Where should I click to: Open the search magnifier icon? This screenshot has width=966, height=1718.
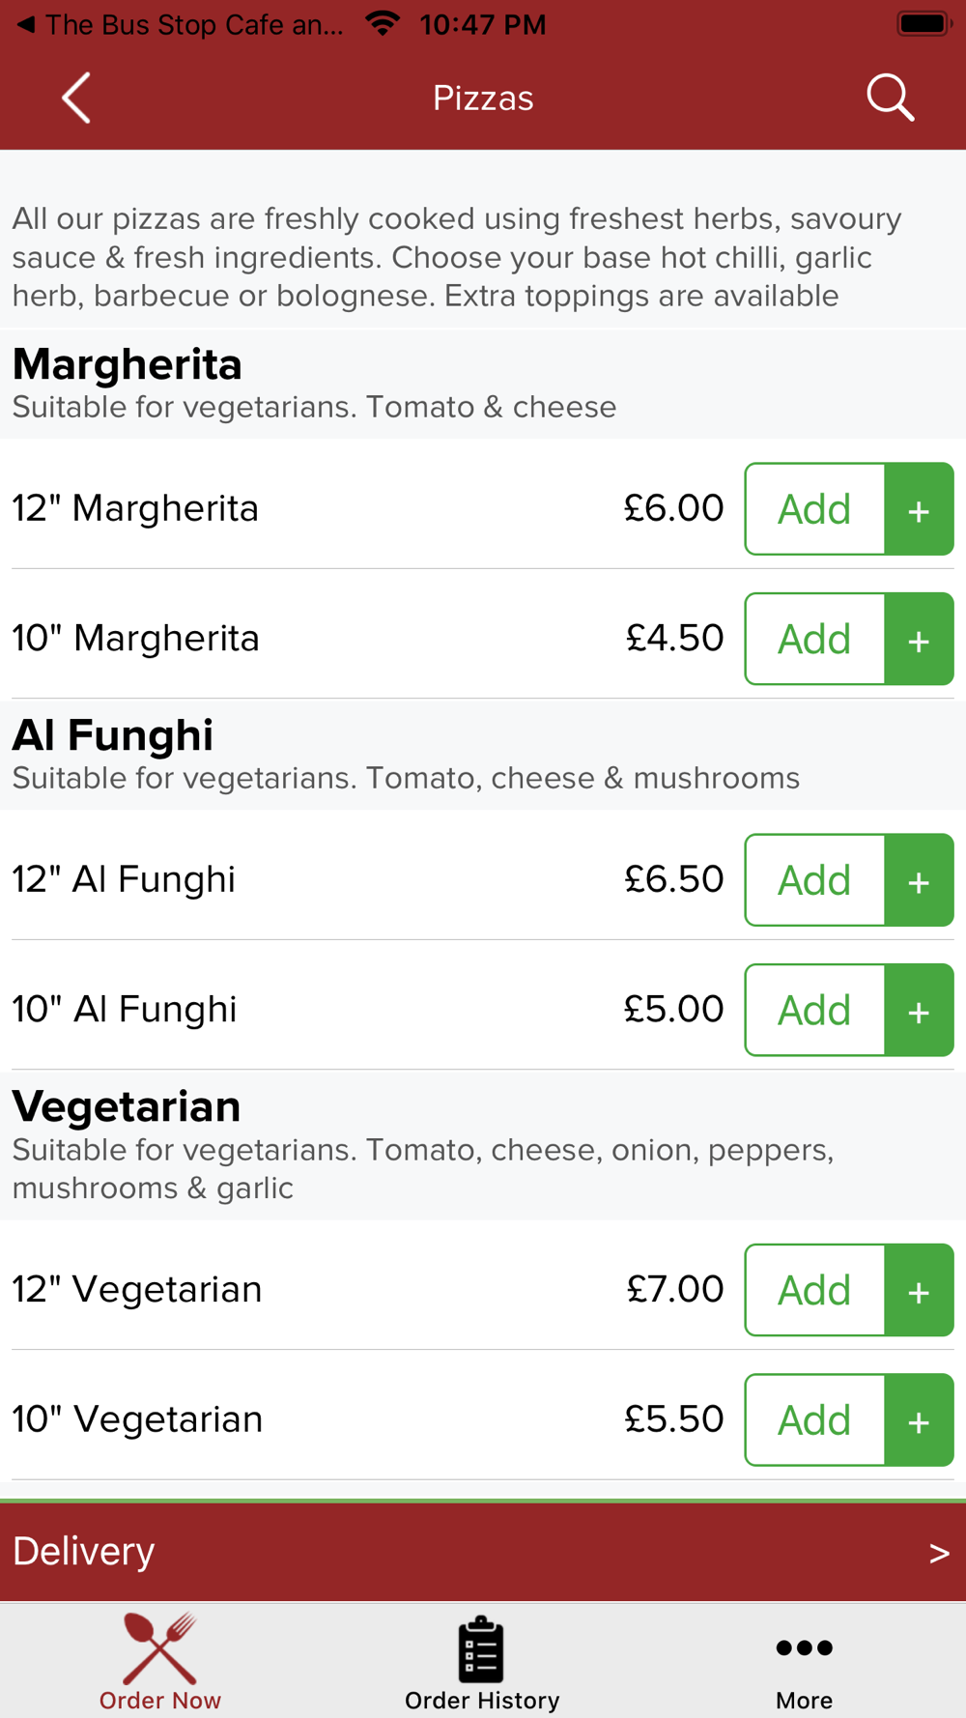(890, 98)
